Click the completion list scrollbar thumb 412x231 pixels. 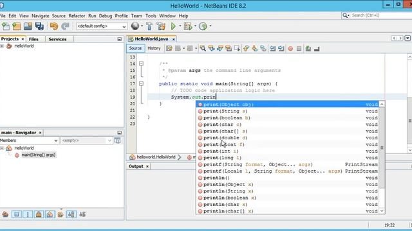click(382, 148)
